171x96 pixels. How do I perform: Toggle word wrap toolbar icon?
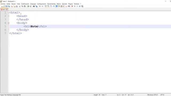51,6
